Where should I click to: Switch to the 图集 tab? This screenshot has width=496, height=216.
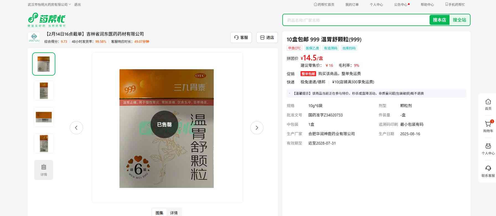pos(159,213)
